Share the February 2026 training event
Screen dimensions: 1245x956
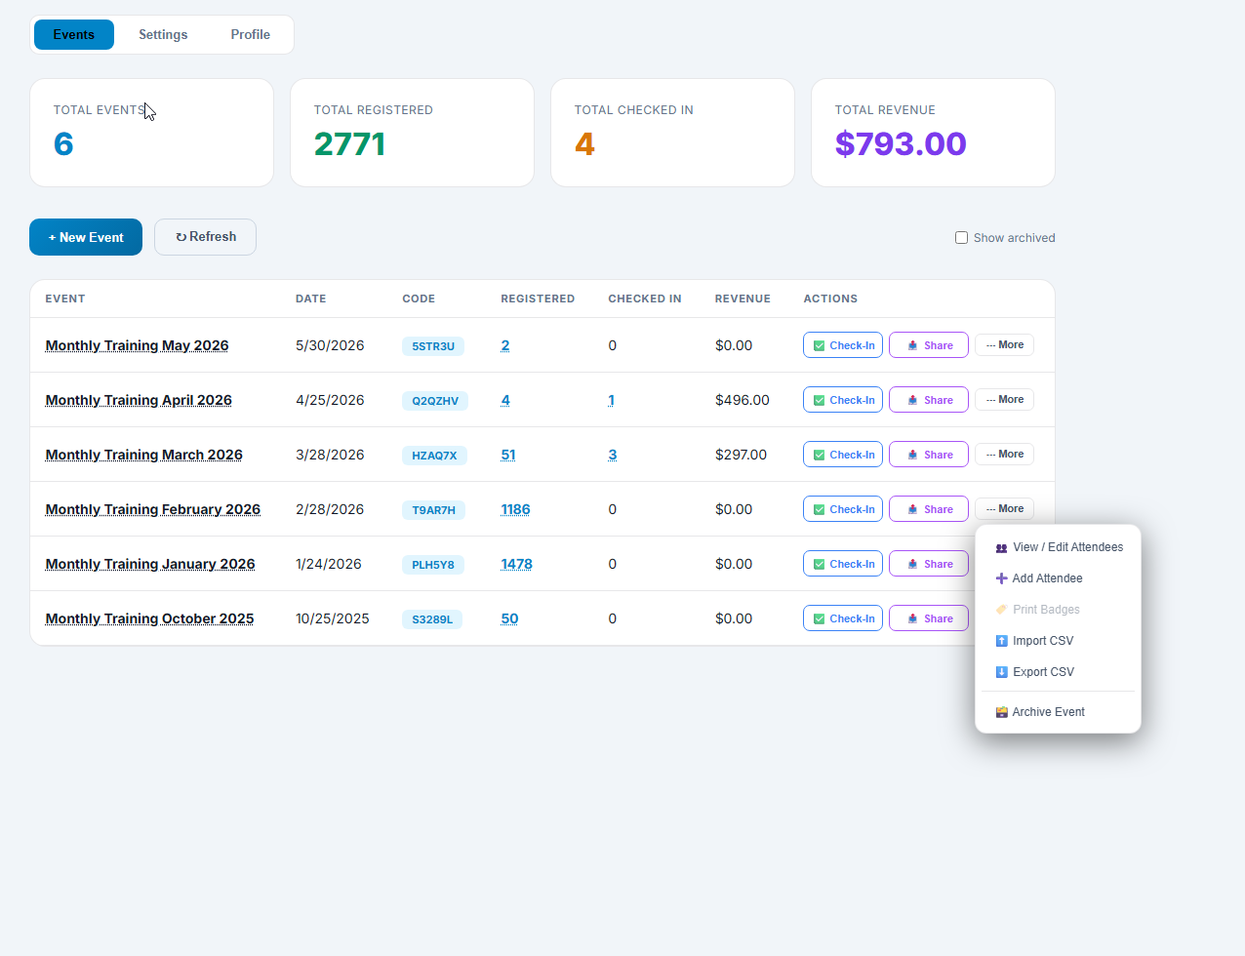click(x=929, y=509)
